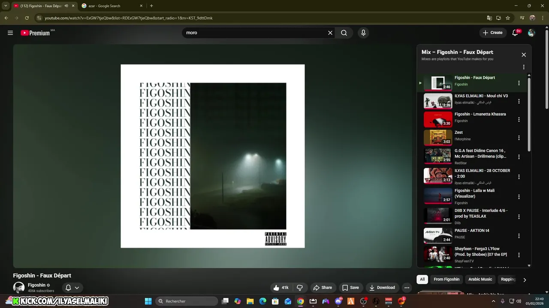549x308 pixels.
Task: Open a new browser tab
Action: point(151,6)
